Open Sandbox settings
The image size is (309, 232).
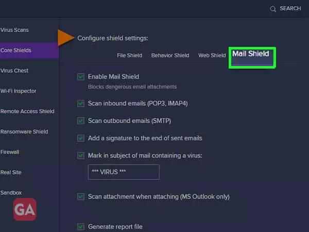click(11, 192)
